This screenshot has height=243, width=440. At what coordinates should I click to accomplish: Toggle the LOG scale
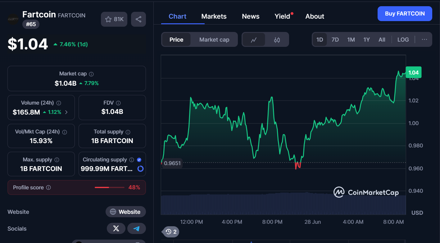coord(403,40)
